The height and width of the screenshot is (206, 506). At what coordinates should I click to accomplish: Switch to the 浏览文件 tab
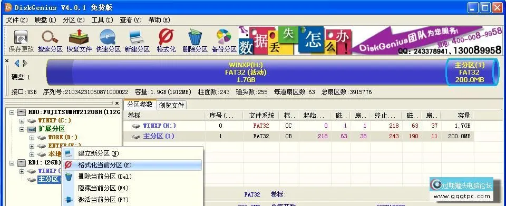171,105
